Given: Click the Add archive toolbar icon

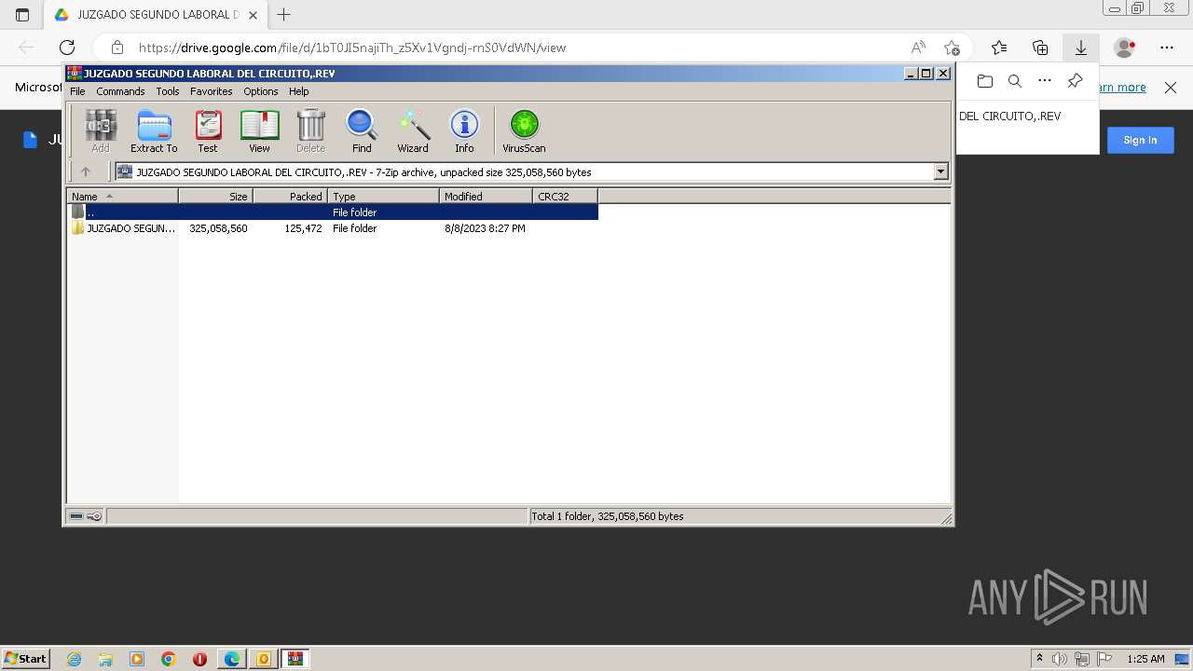Looking at the screenshot, I should coord(101,130).
